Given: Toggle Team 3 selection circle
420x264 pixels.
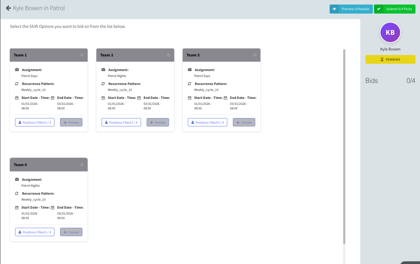Looking at the screenshot, I should pos(255,55).
